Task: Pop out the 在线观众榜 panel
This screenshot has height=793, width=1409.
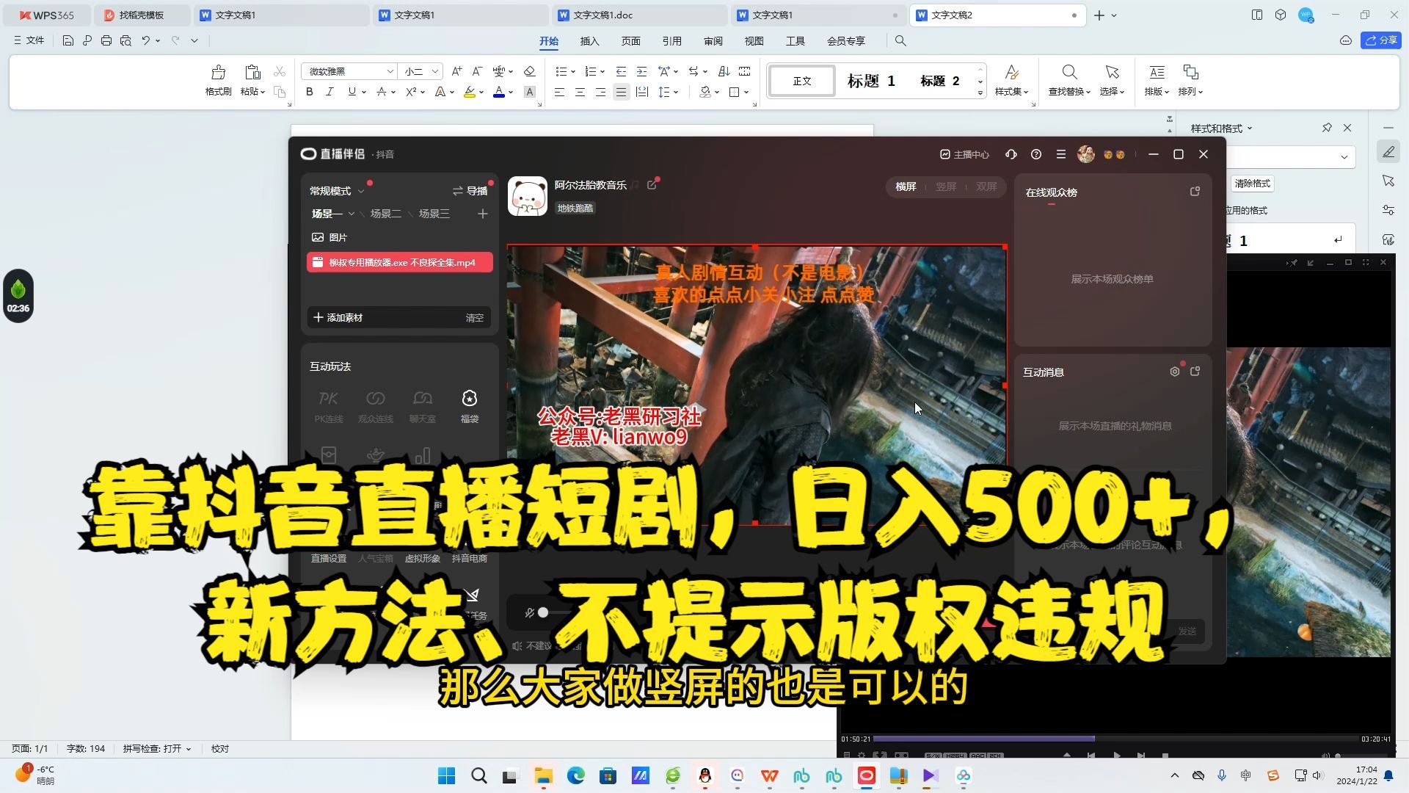Action: click(x=1195, y=192)
